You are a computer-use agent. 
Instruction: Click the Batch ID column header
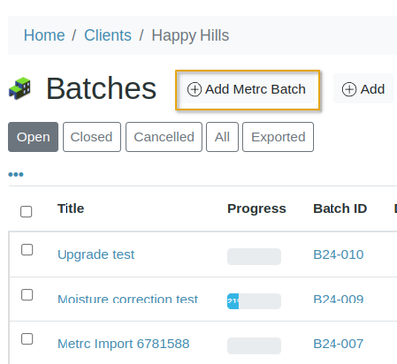point(340,209)
